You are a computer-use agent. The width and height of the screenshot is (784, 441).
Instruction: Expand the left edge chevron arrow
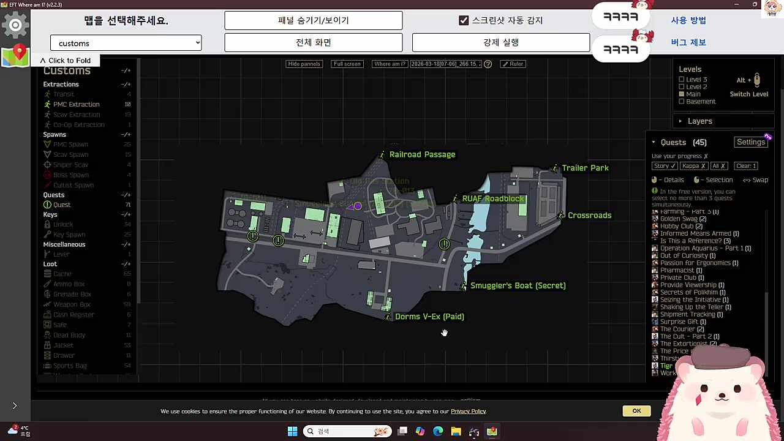click(x=15, y=405)
